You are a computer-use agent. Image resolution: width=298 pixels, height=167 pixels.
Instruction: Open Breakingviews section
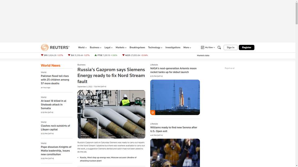(137, 48)
